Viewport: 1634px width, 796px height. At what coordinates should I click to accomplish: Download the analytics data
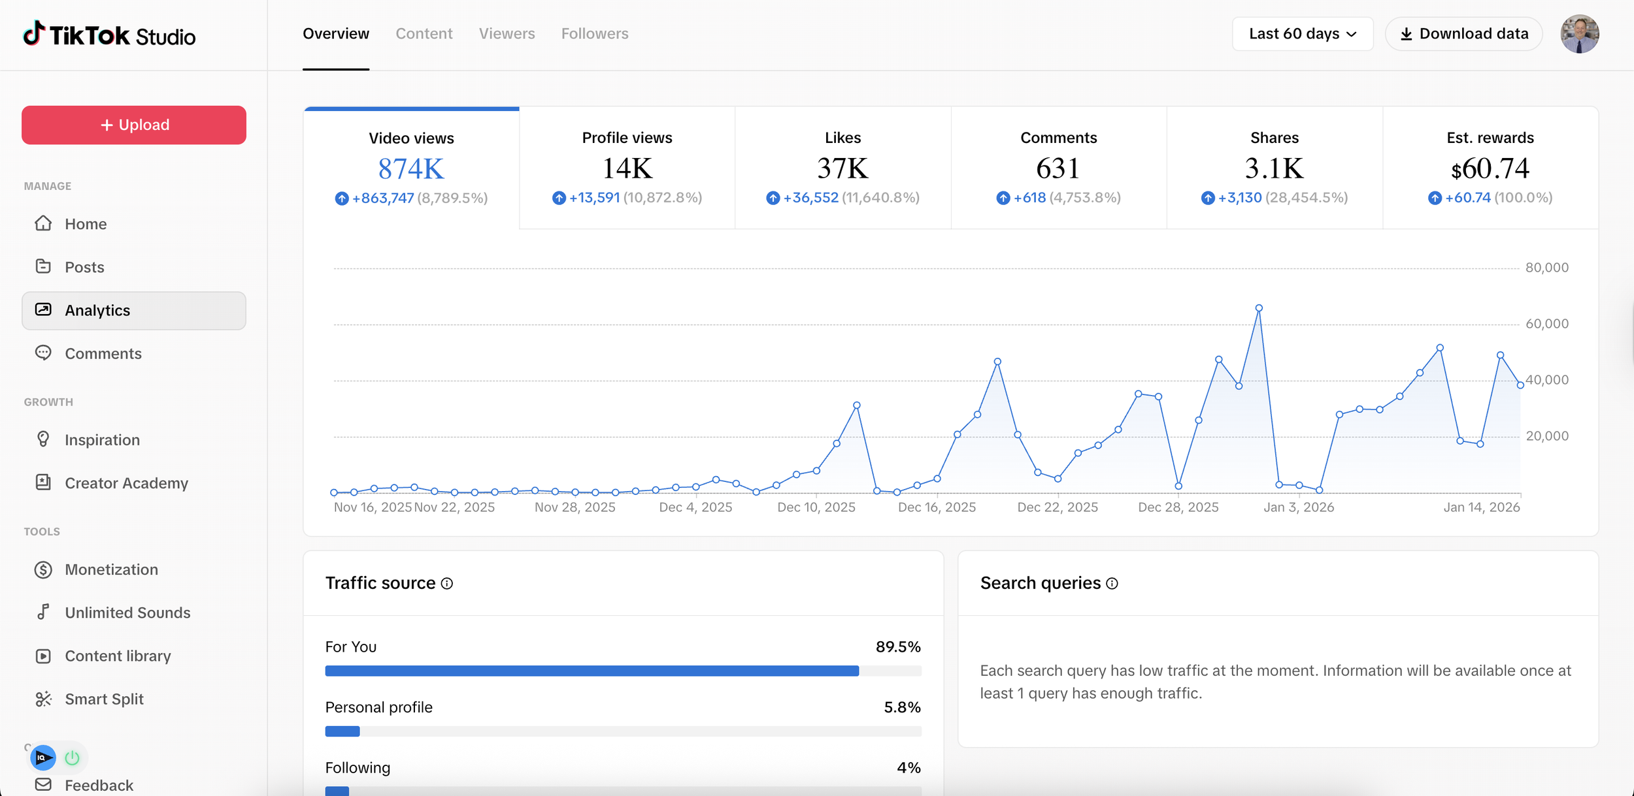tap(1464, 33)
